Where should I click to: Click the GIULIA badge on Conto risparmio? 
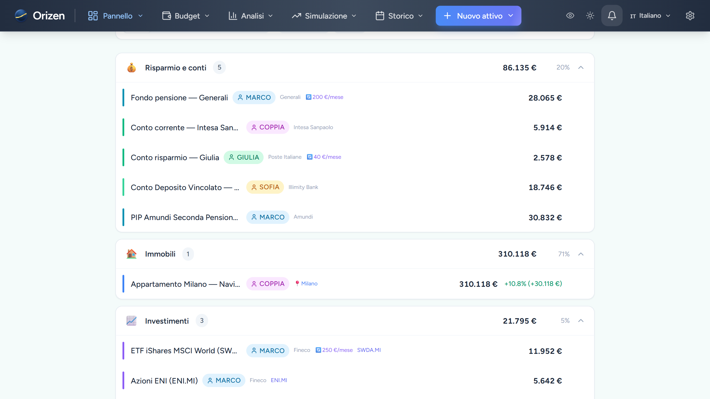click(244, 157)
